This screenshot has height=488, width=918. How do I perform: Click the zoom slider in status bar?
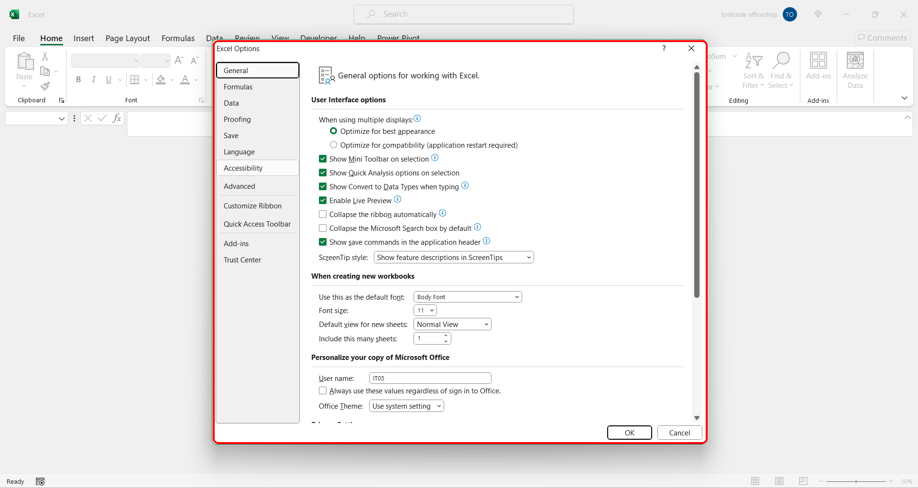(856, 481)
